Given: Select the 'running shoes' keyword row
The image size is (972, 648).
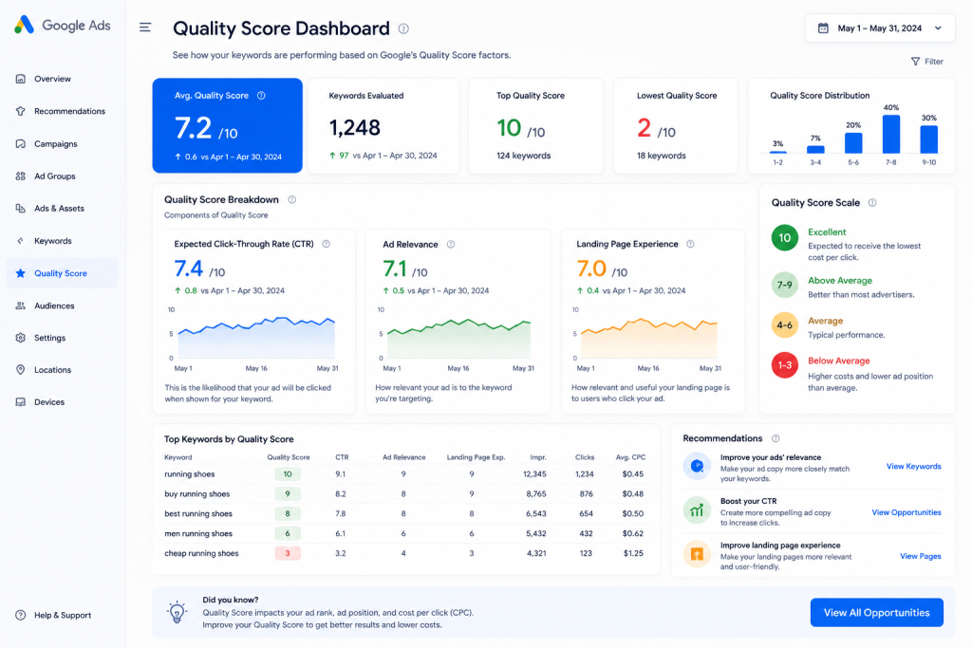Looking at the screenshot, I should (x=404, y=474).
